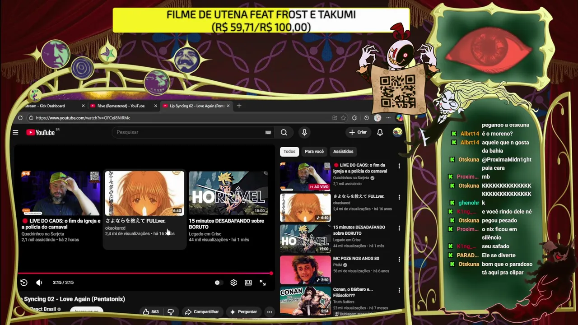This screenshot has height=325, width=578.
Task: Open the Legado em Crise channel under endscreen
Action: point(205,234)
